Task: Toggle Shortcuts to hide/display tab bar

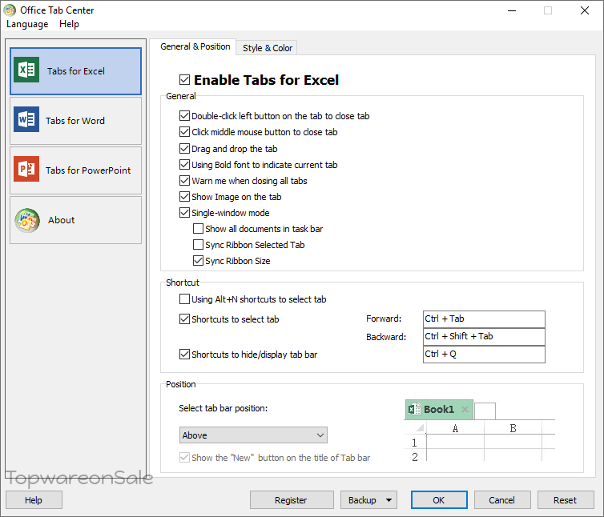Action: click(x=184, y=355)
